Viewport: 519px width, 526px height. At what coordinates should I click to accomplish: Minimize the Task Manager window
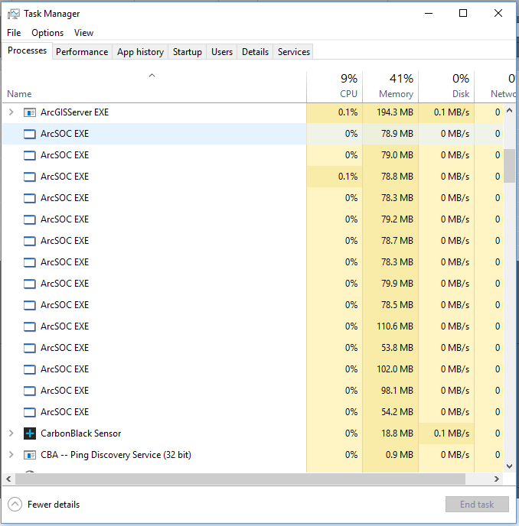[x=429, y=14]
